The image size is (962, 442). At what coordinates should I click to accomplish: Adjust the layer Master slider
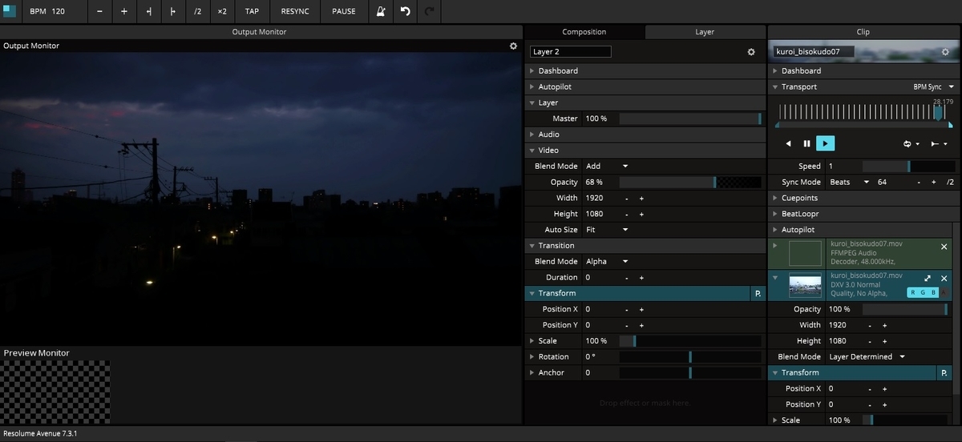(690, 119)
